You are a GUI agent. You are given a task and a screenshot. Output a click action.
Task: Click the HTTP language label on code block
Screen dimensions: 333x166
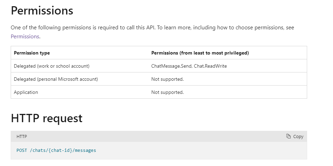tap(22, 137)
